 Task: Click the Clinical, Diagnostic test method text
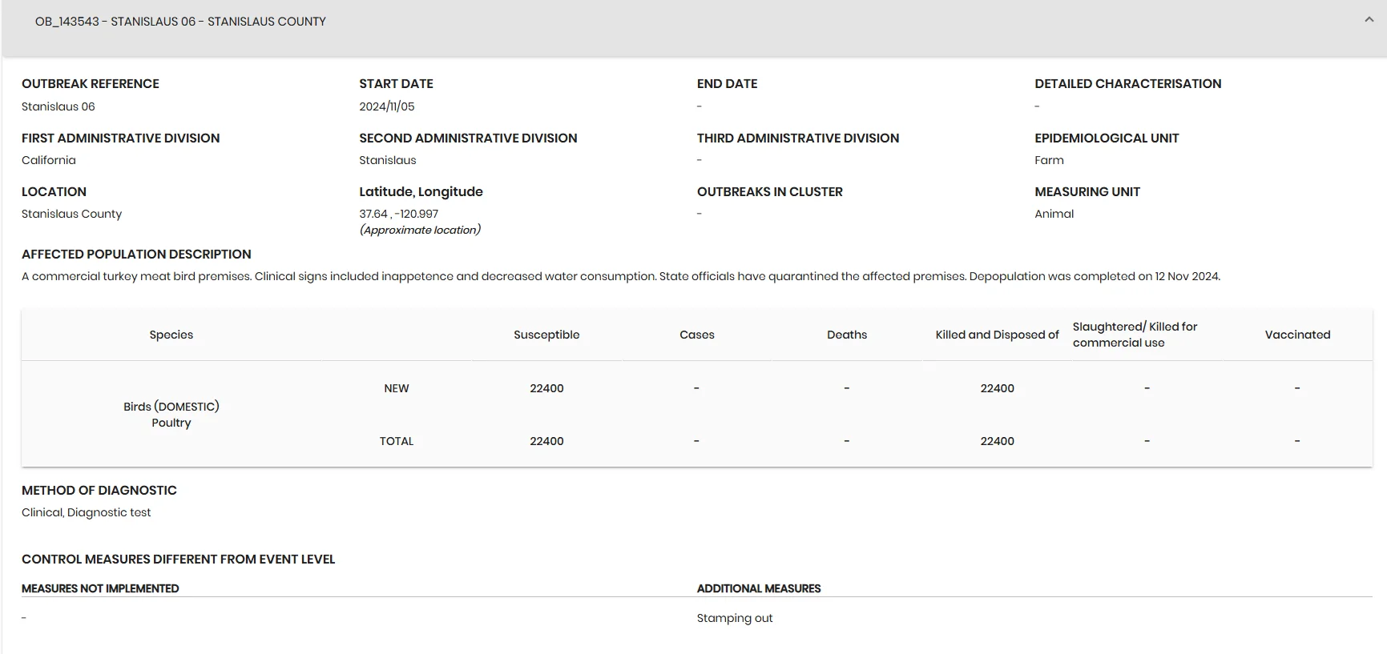click(x=86, y=512)
